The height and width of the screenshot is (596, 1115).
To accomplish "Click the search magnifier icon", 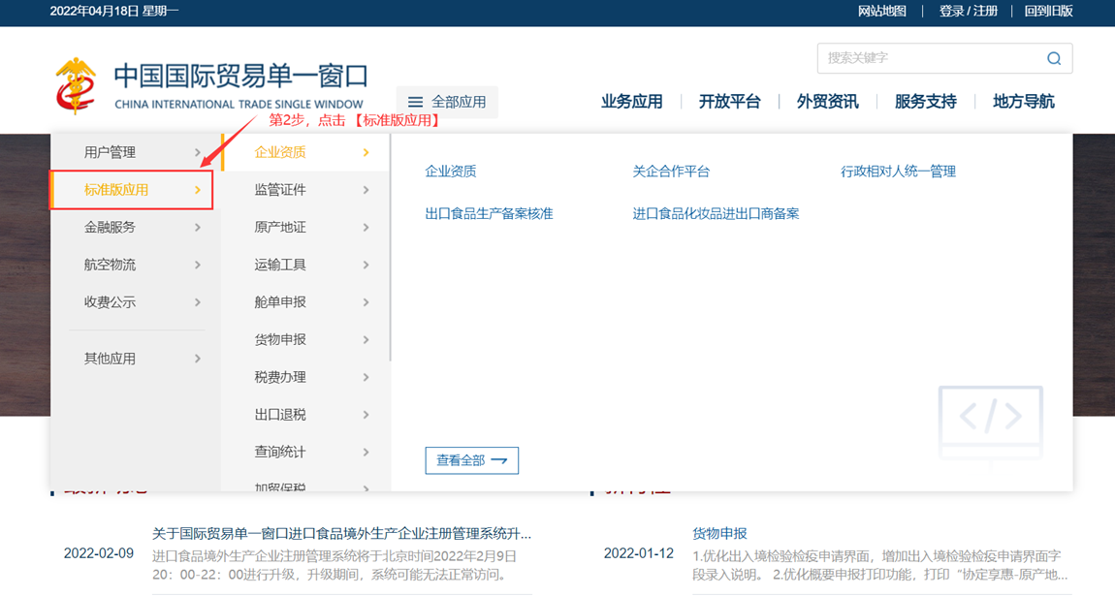I will 1054,58.
